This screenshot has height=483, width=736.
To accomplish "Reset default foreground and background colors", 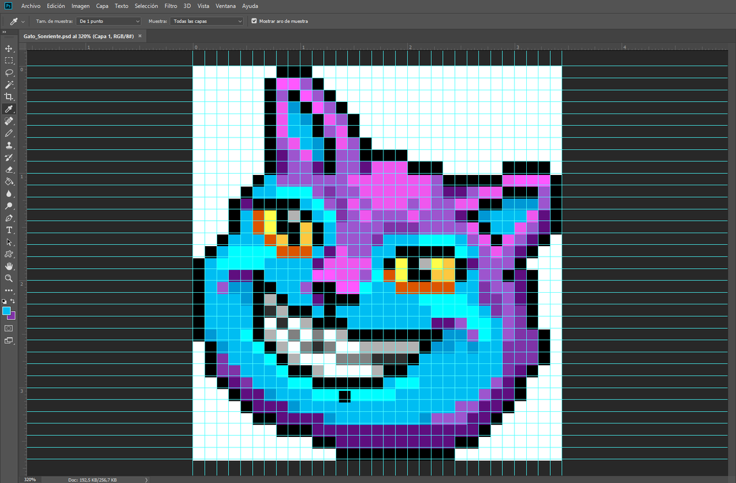I will (x=5, y=301).
